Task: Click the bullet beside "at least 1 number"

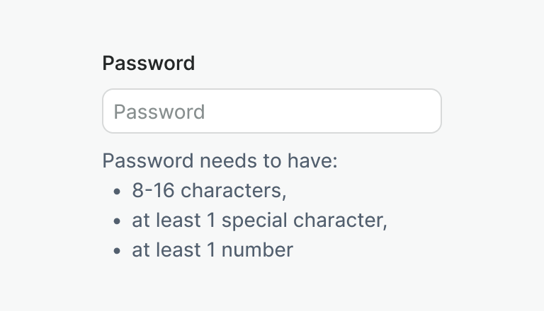Action: (x=117, y=251)
